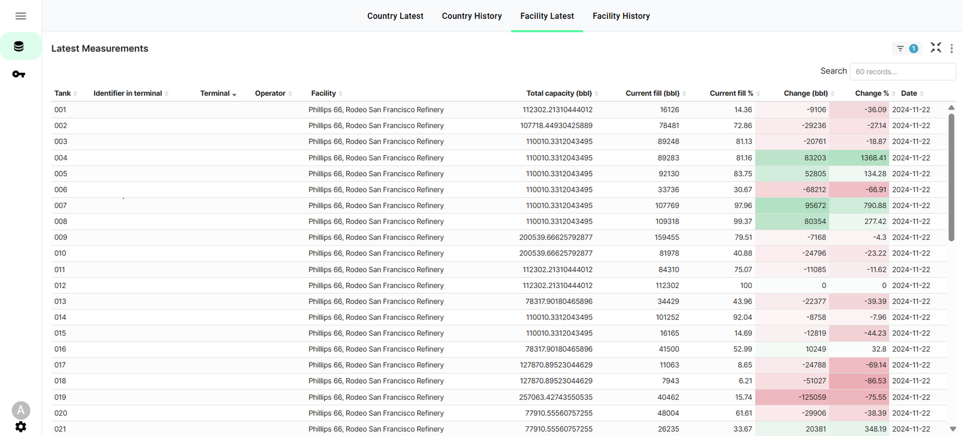Switch to Country Latest tab
This screenshot has height=436, width=963.
tap(395, 16)
